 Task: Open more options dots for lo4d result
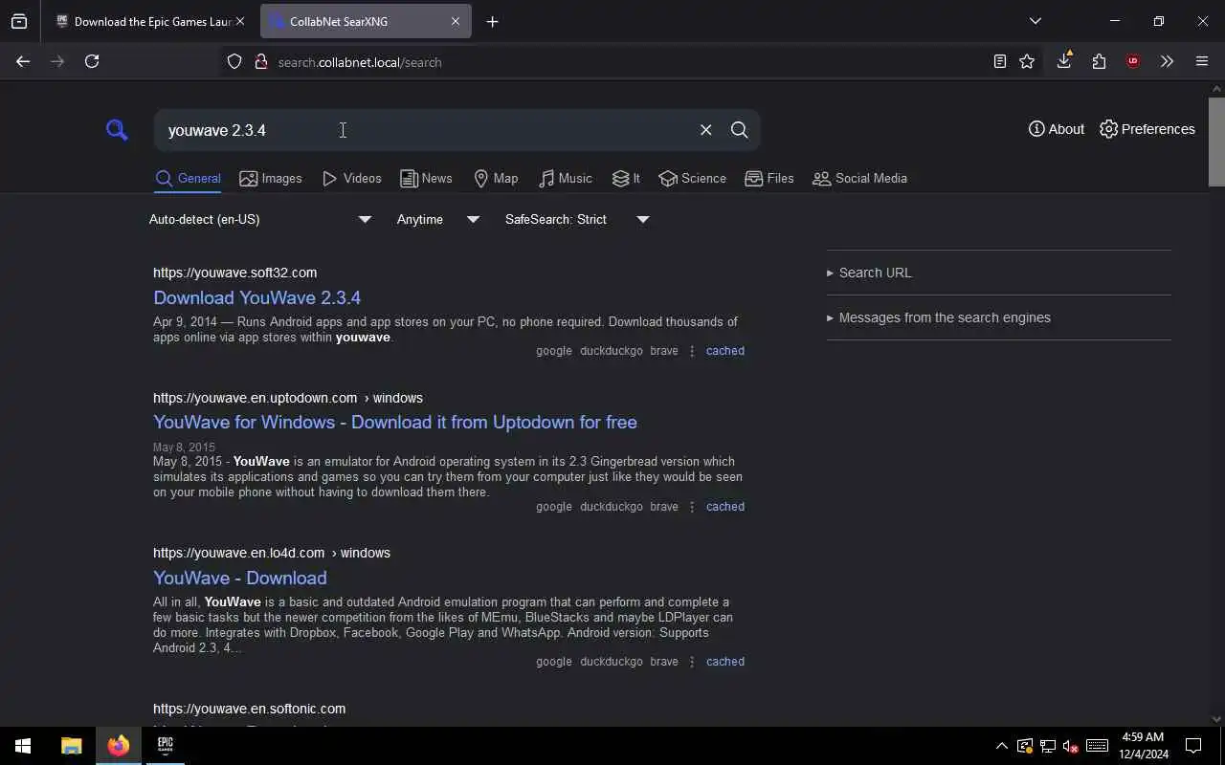(x=692, y=662)
